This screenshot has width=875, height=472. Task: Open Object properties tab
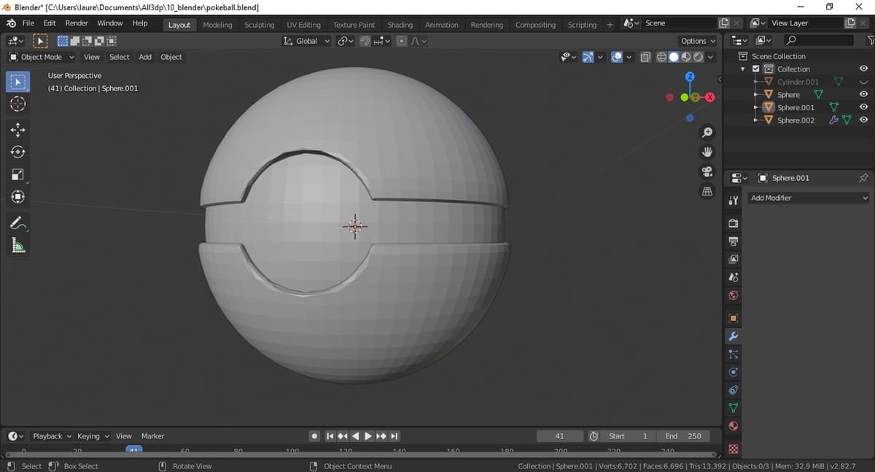tap(734, 318)
